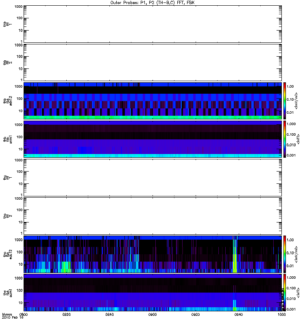The width and height of the screenshot is (305, 326).
Task: Click the 0940 time axis label
Action: click(x=239, y=314)
